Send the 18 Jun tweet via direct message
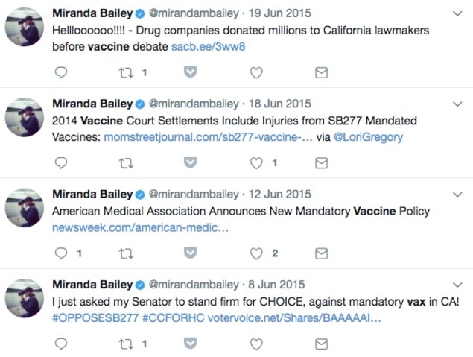This screenshot has height=357, width=473. 322,163
